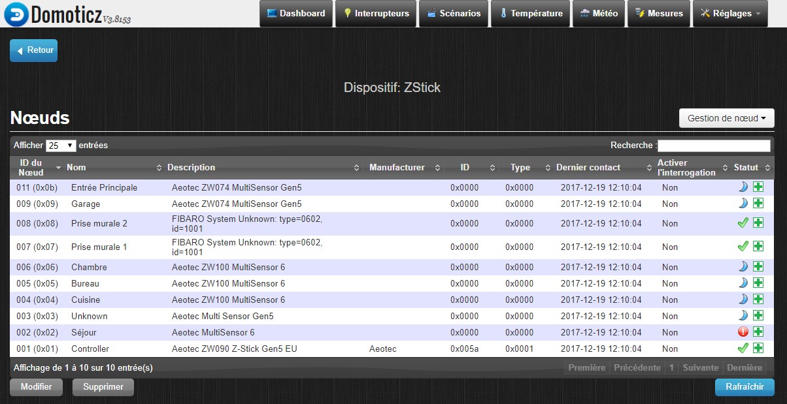Expand the Réglages settings menu
The height and width of the screenshot is (404, 787).
pyautogui.click(x=730, y=13)
